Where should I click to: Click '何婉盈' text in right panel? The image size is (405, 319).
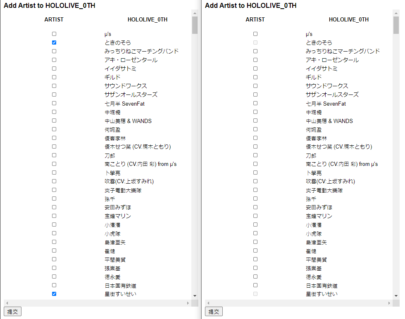tap(314, 130)
